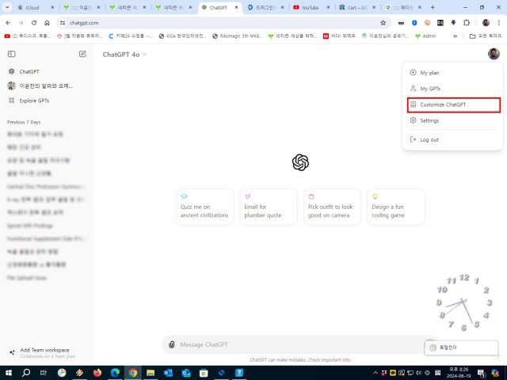Screen dimensions: 507x380
Task: Click Add Team workspace option
Action: click(44, 352)
